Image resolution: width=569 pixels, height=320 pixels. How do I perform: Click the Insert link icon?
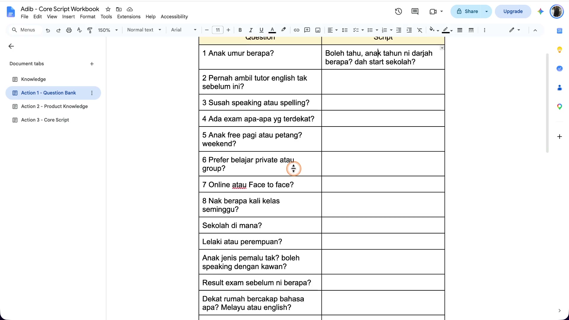coord(296,30)
